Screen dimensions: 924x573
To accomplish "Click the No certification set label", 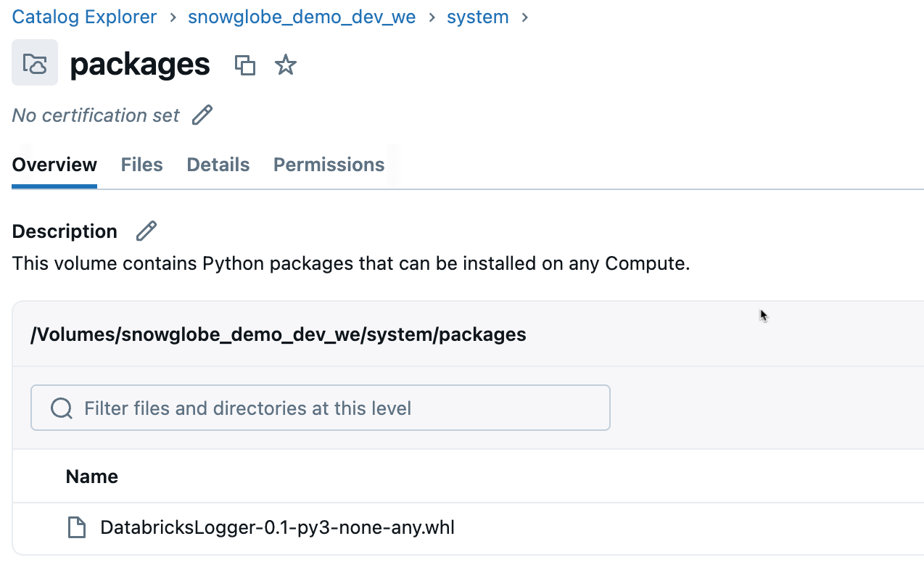I will 96,115.
